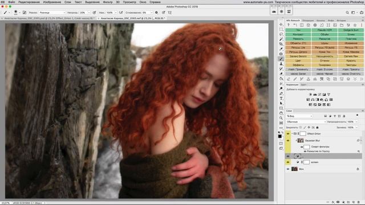The height and width of the screenshot is (205, 365).
Task: Select the Zoom tool
Action: 281,118
